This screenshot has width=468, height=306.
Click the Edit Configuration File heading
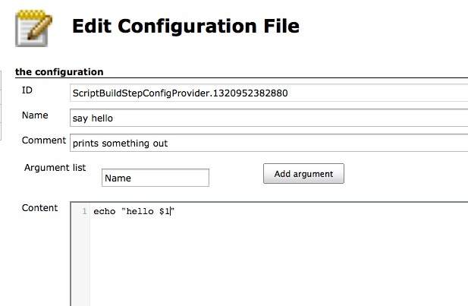186,26
